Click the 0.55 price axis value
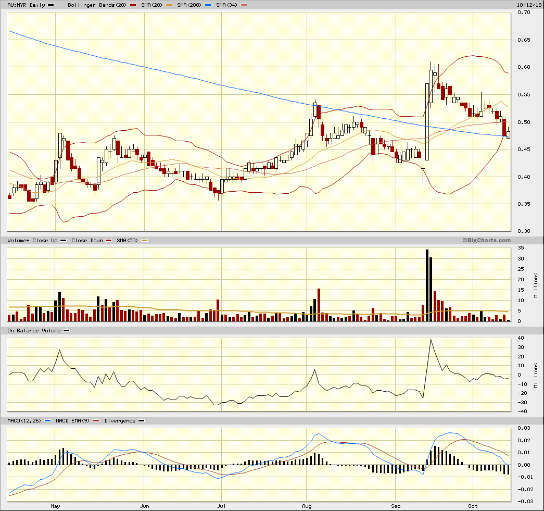This screenshot has height=511, width=544. (524, 94)
